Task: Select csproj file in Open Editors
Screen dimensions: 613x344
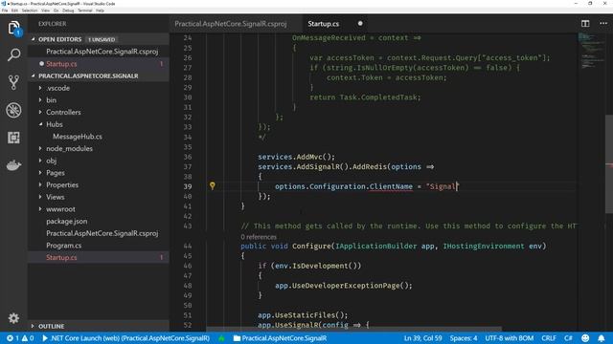Action: click(x=102, y=52)
